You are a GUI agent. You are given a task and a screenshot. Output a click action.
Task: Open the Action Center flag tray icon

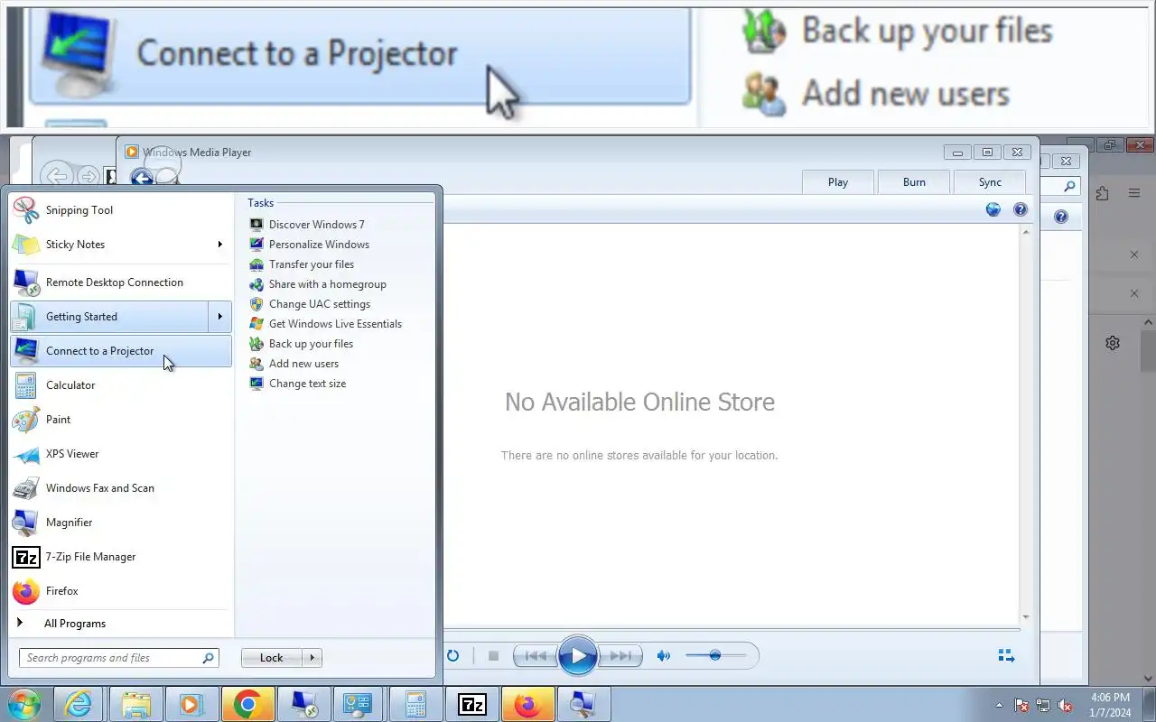coord(1021,705)
